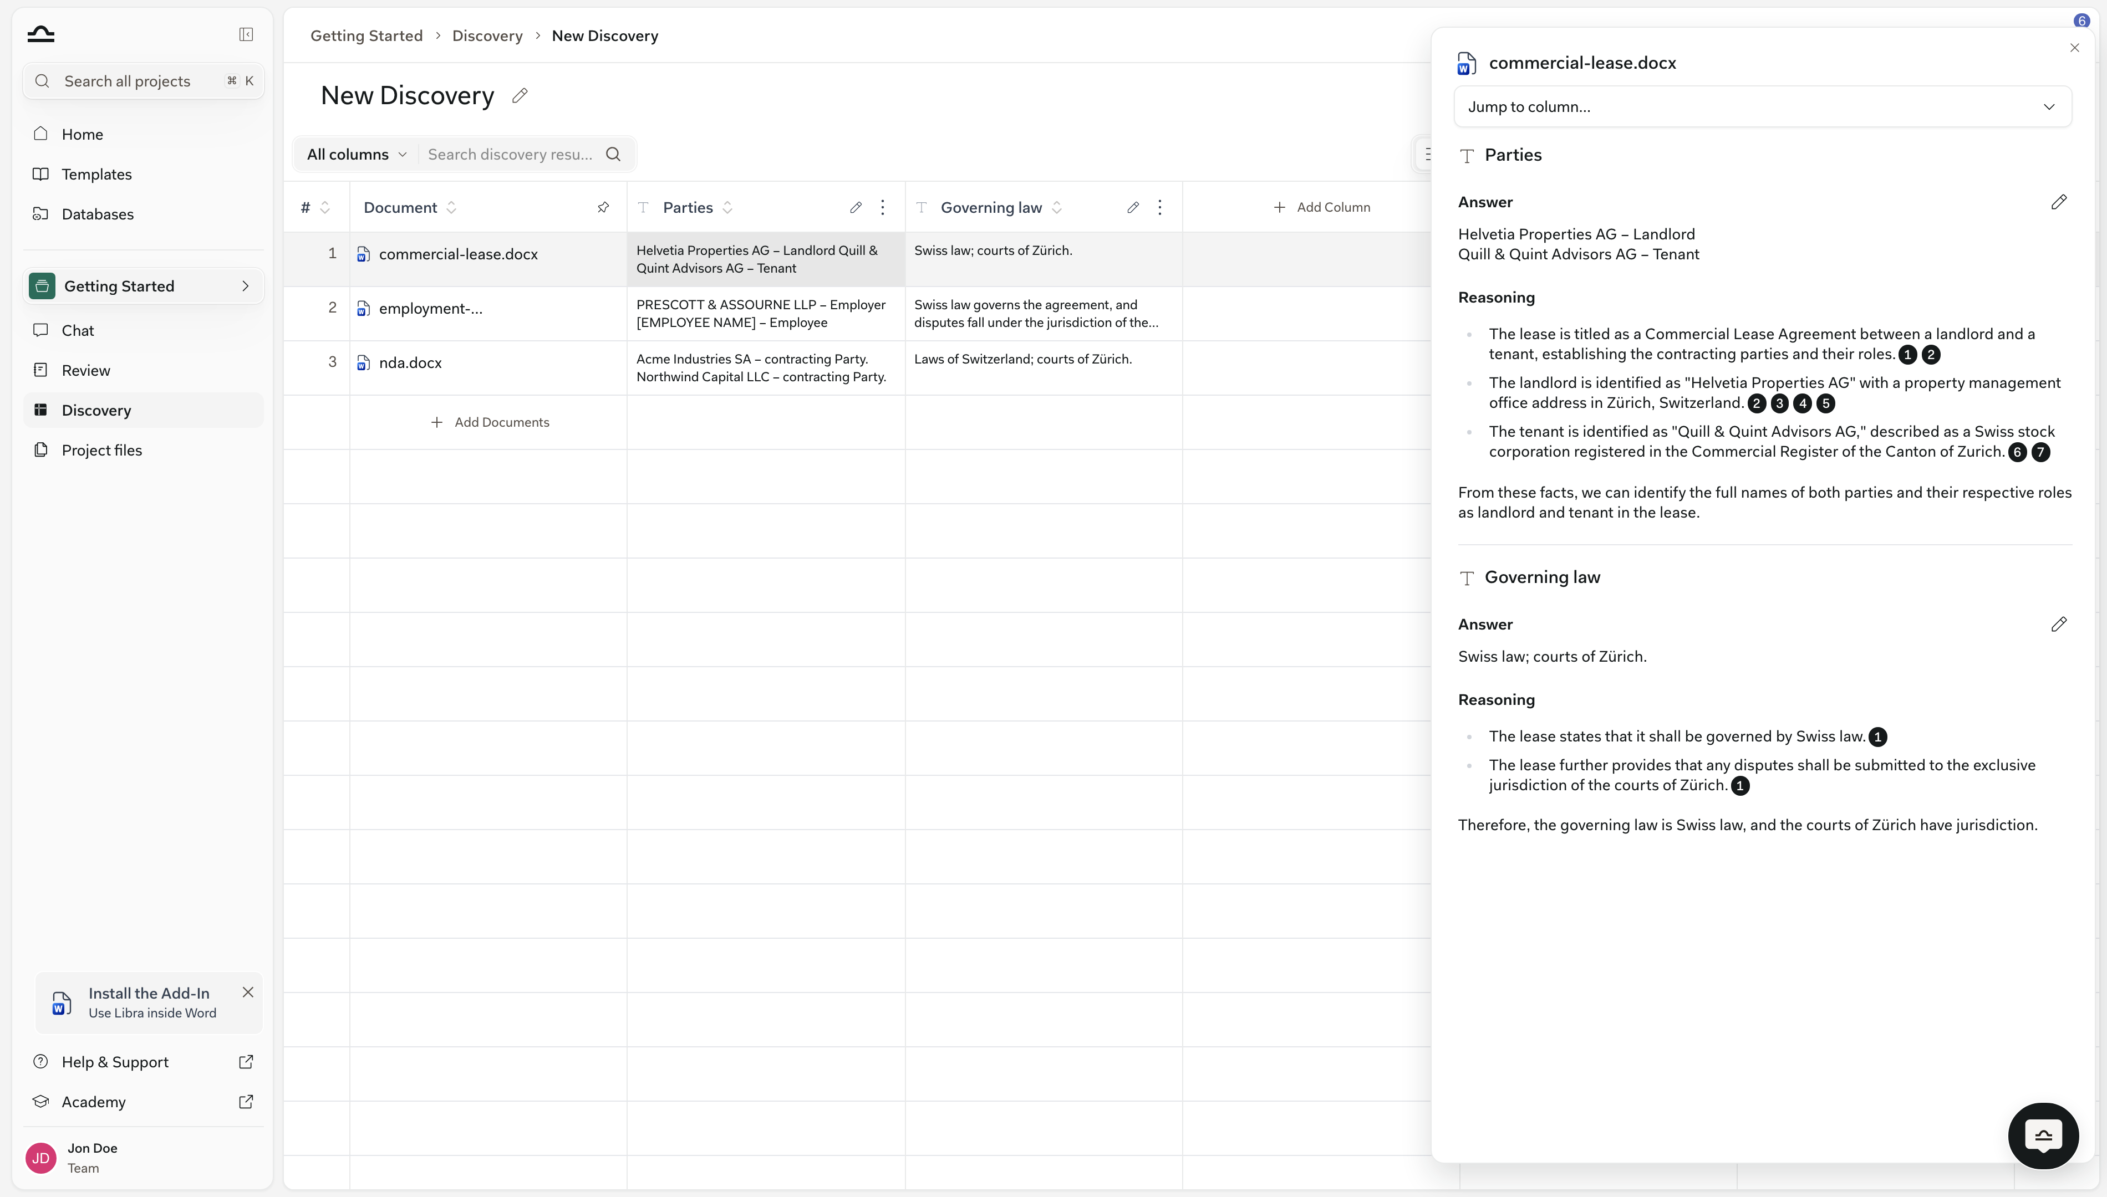
Task: Click the pencil icon beside New Discovery title
Action: pos(520,96)
